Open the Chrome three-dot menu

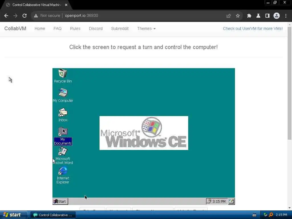(286, 16)
